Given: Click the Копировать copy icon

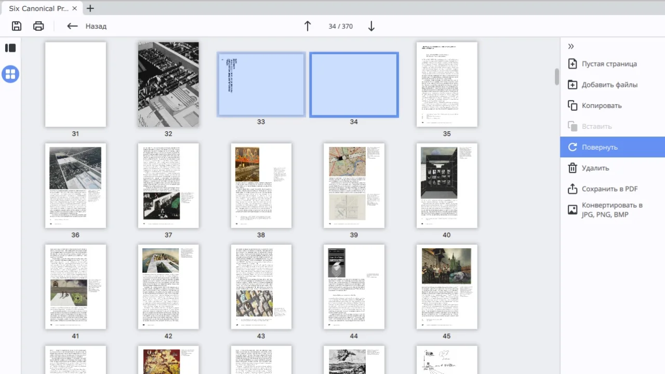Looking at the screenshot, I should [573, 105].
